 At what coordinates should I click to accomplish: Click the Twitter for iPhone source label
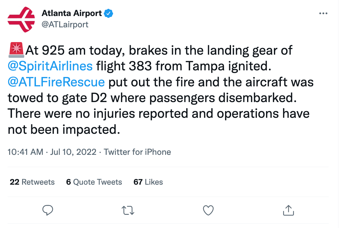pyautogui.click(x=137, y=152)
